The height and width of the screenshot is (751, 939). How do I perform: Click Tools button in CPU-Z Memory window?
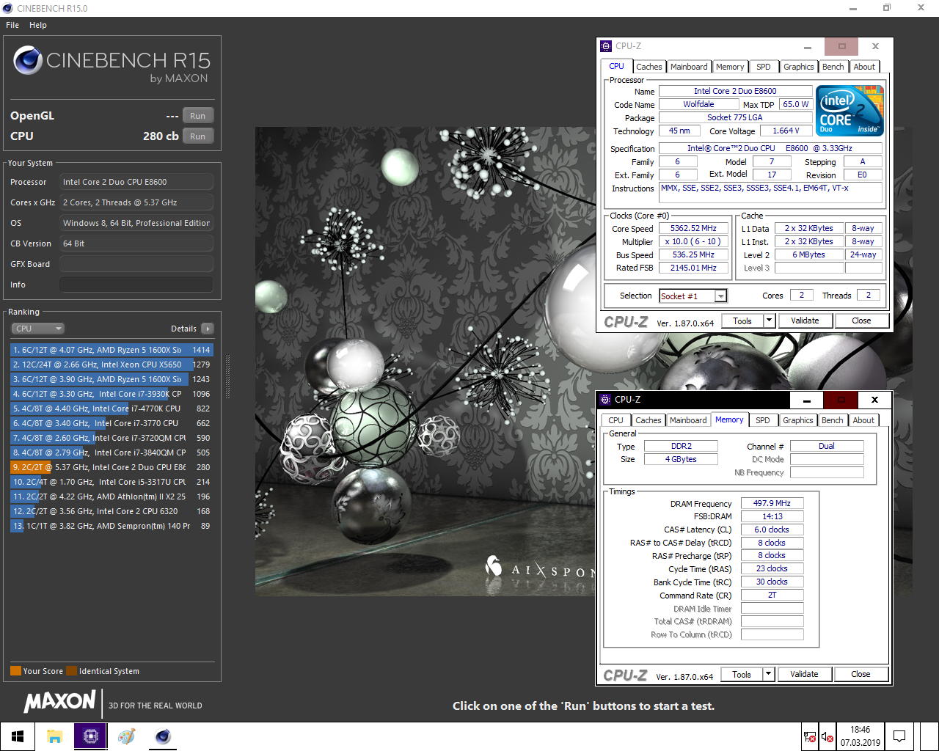click(742, 674)
